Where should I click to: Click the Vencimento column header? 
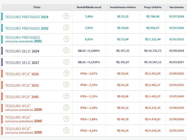(x=176, y=7)
